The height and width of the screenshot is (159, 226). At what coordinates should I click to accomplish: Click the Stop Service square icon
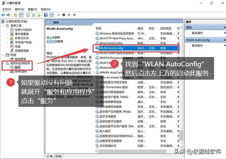pos(64,15)
